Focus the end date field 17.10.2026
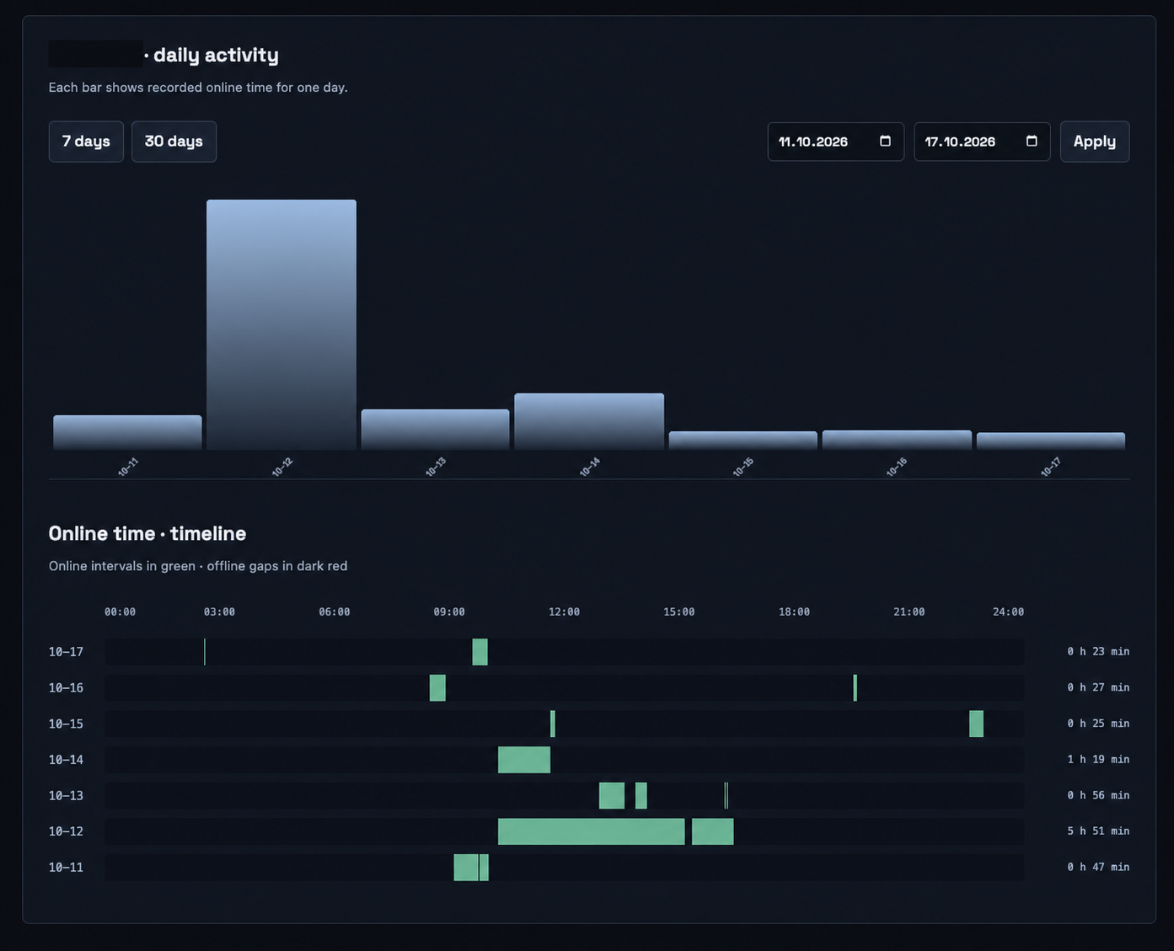The image size is (1174, 951). [x=982, y=142]
